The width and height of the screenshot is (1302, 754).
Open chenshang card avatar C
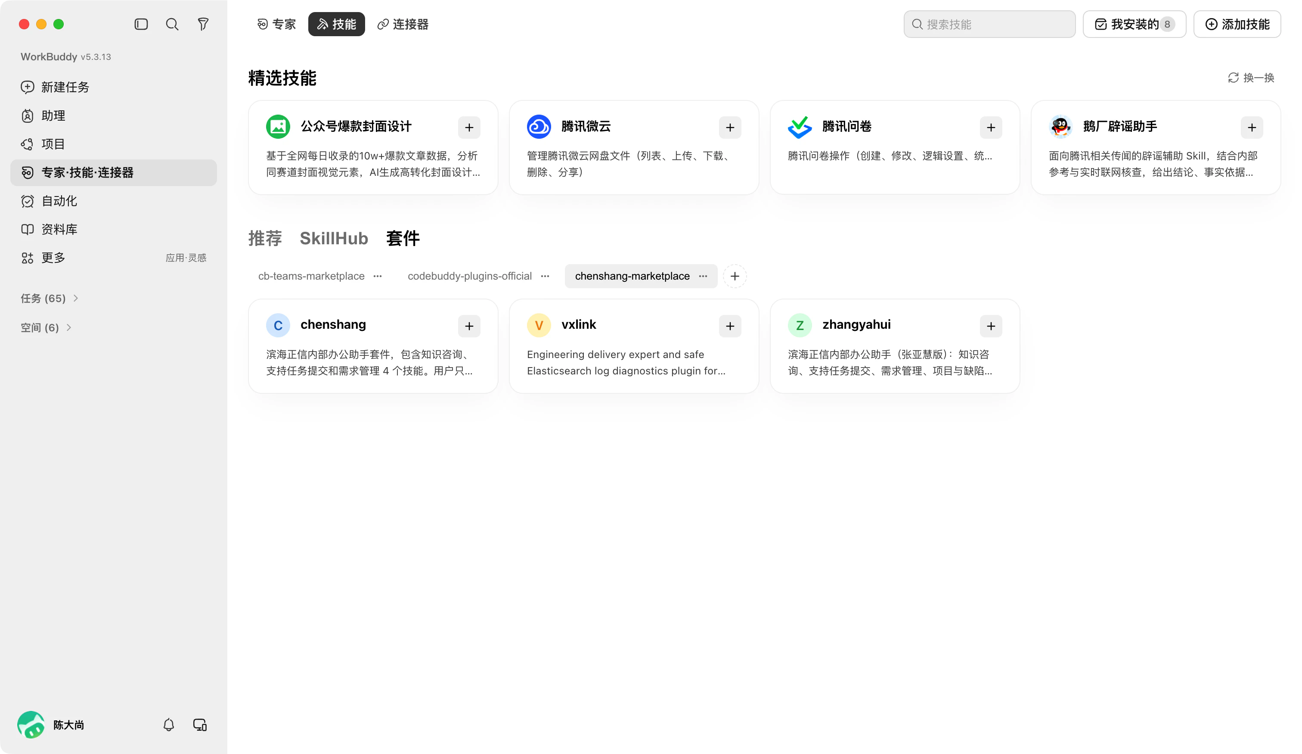pyautogui.click(x=278, y=325)
